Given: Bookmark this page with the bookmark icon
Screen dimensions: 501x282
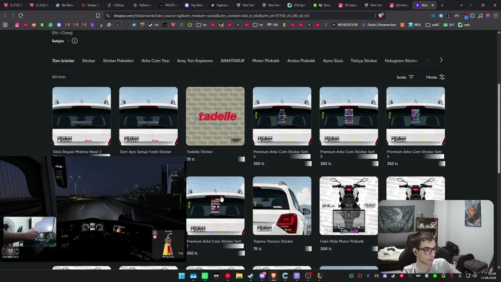Looking at the screenshot, I should (98, 16).
